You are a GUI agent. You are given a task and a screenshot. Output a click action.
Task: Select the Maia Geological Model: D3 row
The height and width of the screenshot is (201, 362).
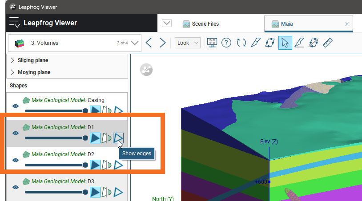pos(67,187)
